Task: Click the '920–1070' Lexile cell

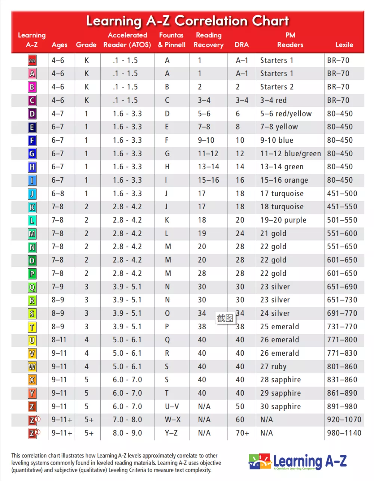Action: (344, 420)
